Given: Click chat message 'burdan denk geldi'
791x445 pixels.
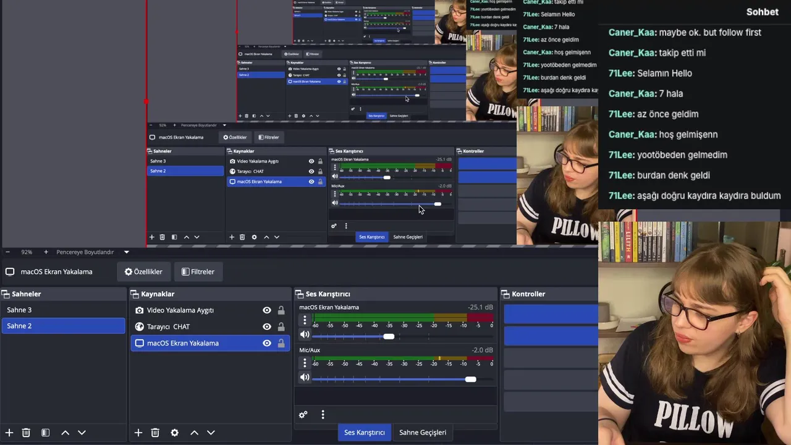Looking at the screenshot, I should (674, 175).
